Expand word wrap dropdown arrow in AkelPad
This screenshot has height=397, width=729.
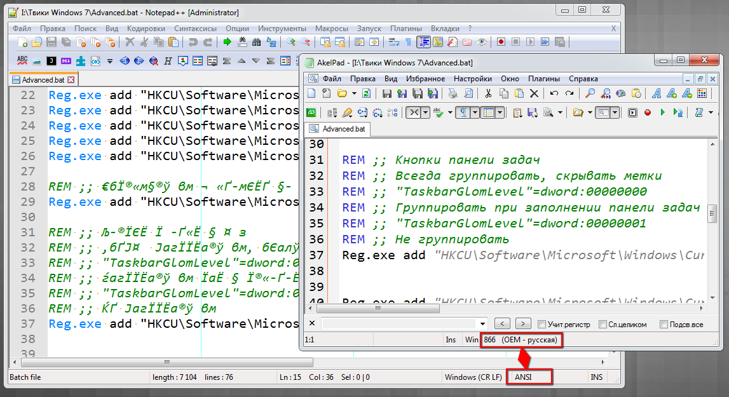425,112
